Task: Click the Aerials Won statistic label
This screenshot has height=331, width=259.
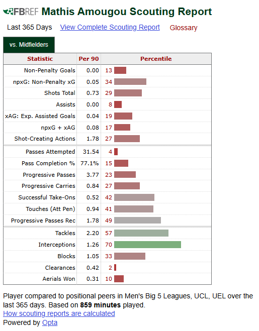Action: [59, 279]
